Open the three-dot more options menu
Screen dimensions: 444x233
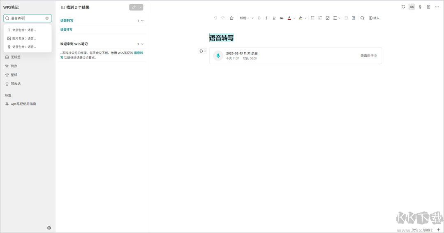pos(437,7)
